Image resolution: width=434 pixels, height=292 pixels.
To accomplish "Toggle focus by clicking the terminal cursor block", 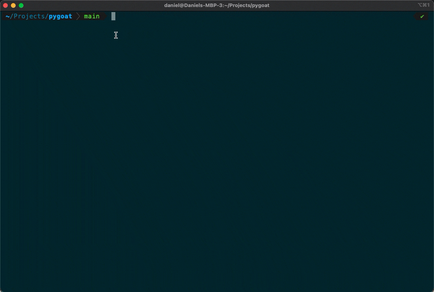I will click(x=113, y=16).
